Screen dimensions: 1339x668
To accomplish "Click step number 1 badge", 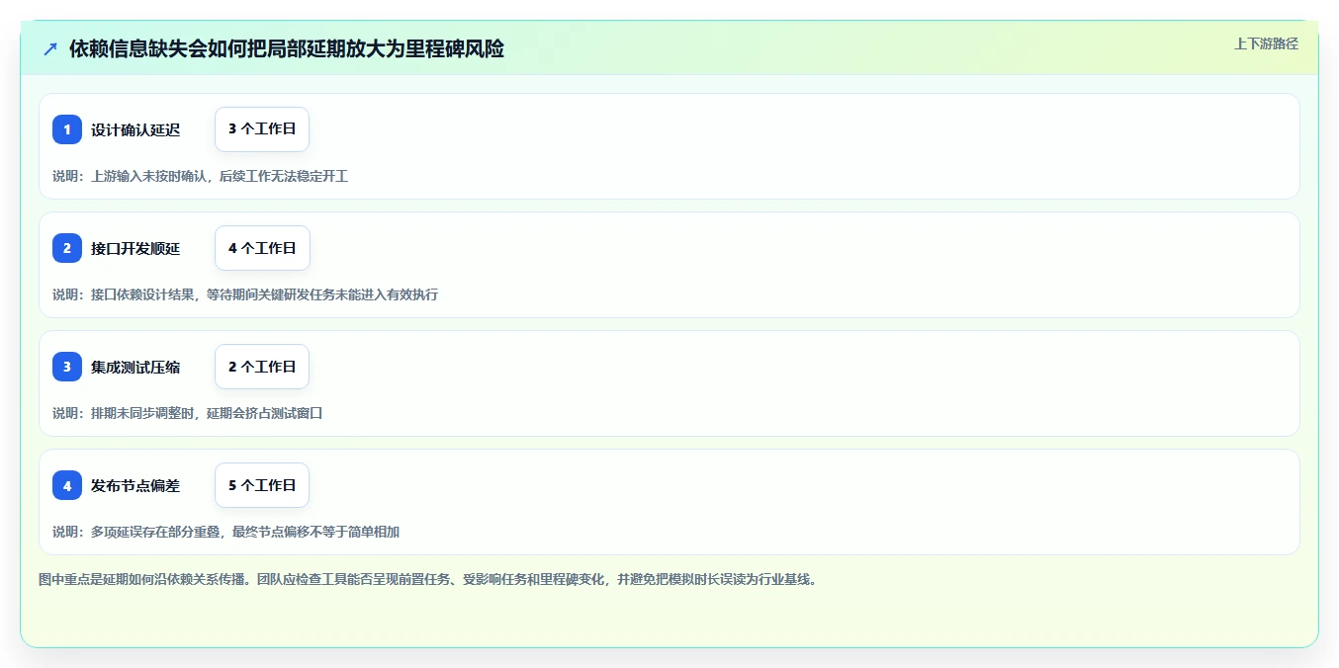I will (67, 129).
